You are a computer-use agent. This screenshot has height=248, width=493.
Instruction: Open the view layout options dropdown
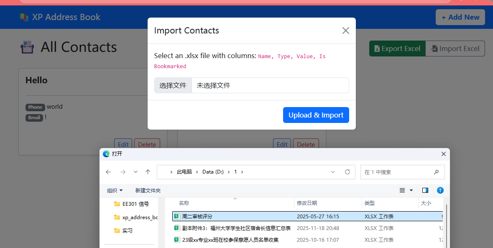point(406,190)
